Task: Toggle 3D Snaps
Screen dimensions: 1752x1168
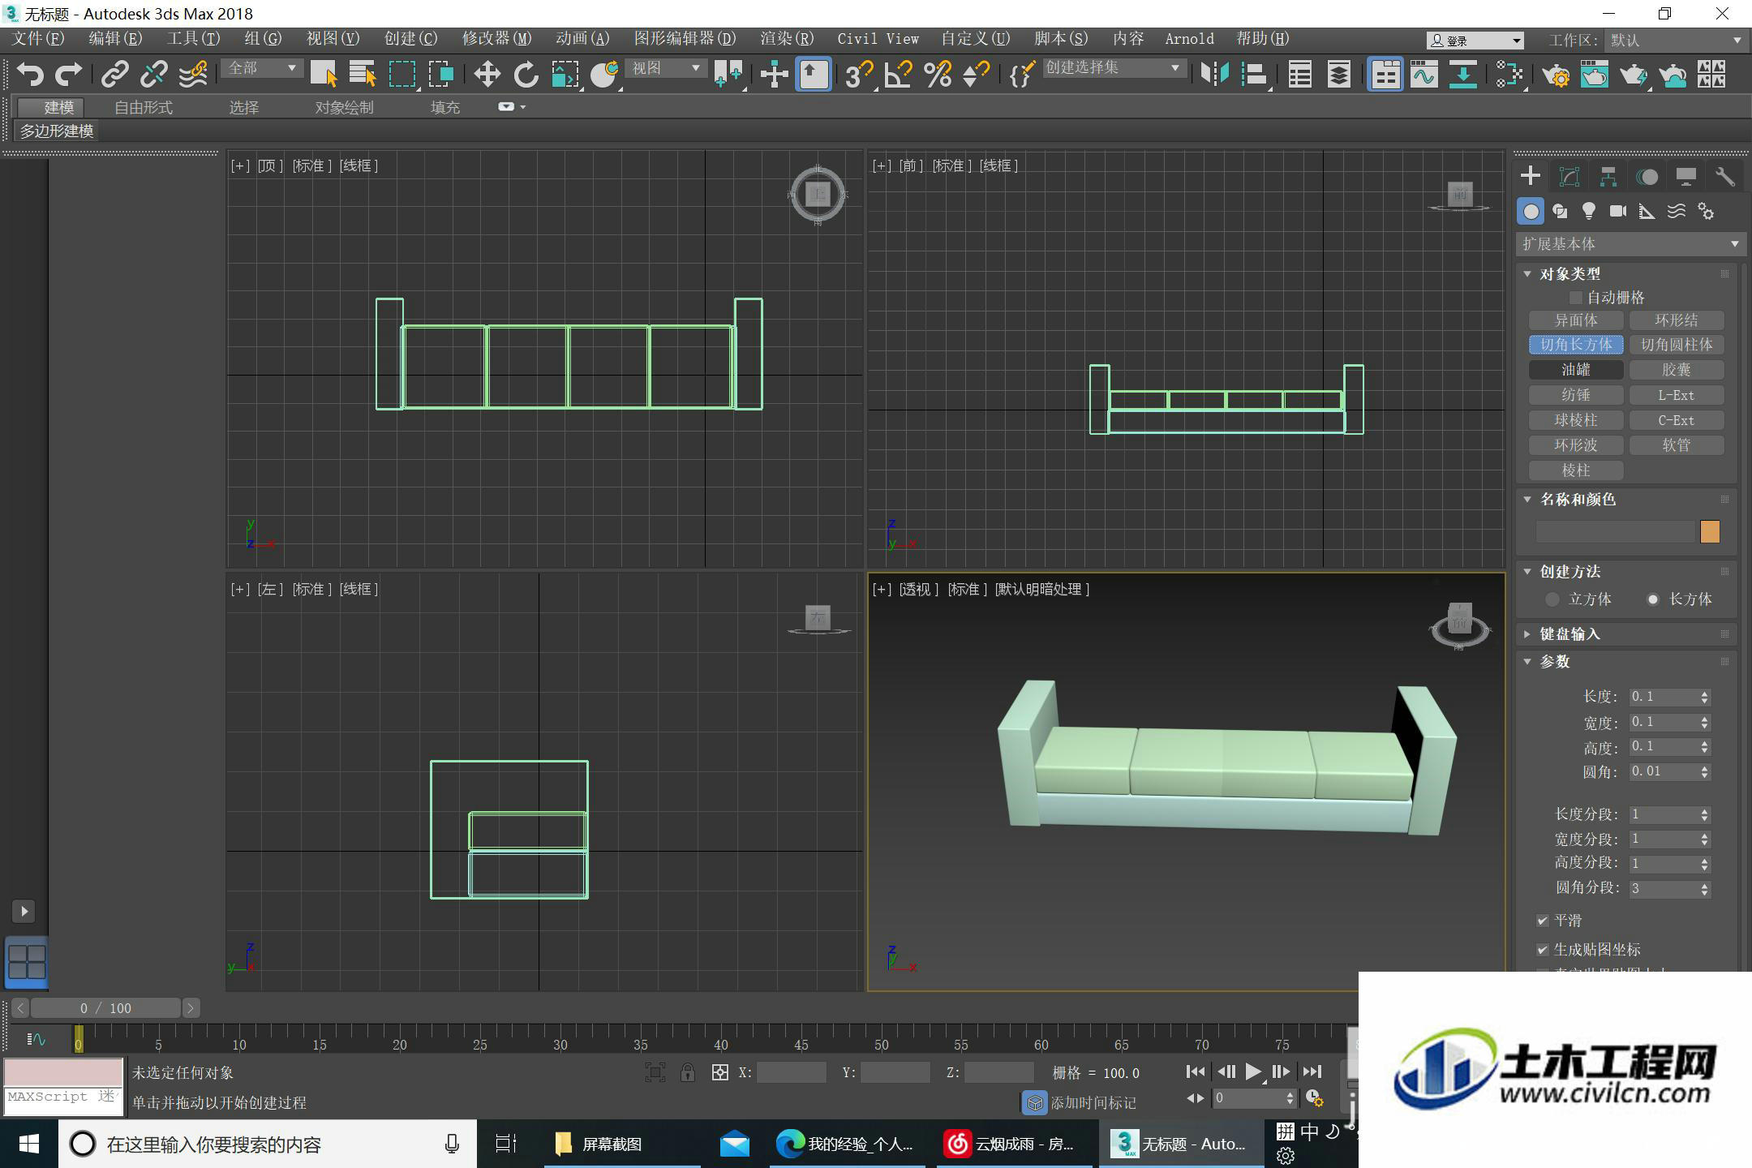Action: pyautogui.click(x=858, y=75)
